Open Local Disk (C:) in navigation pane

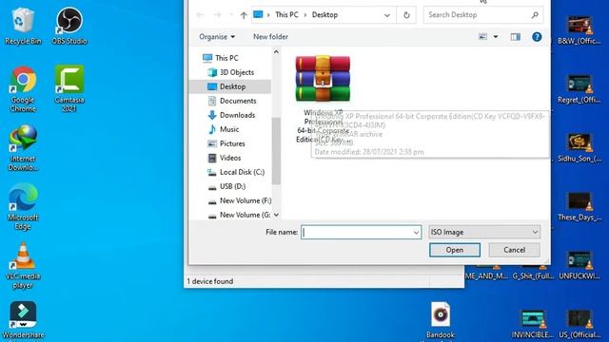(236, 172)
